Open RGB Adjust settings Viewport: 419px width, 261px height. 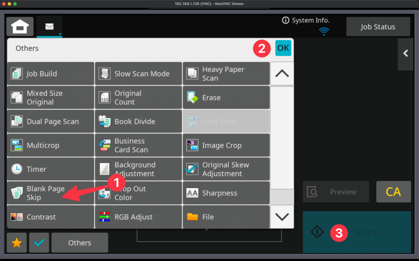tap(138, 217)
